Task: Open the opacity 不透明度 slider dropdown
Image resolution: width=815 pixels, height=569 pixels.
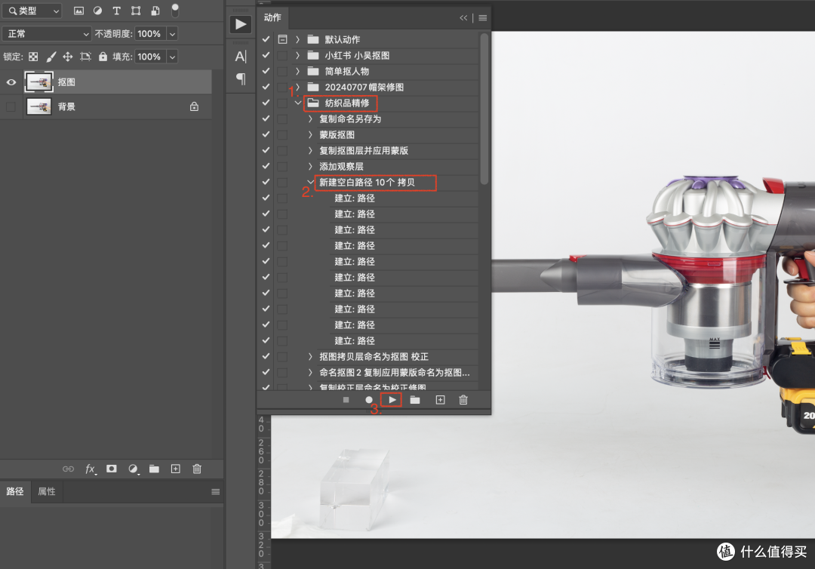Action: pyautogui.click(x=173, y=34)
